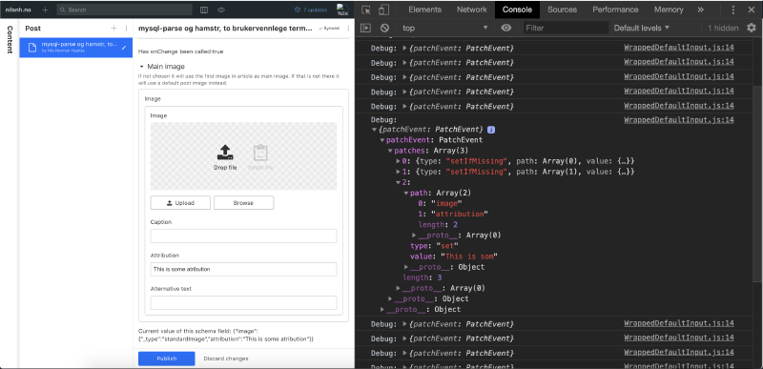Open the Nils user avatar menu
Screen dimensions: 763x369
click(342, 10)
